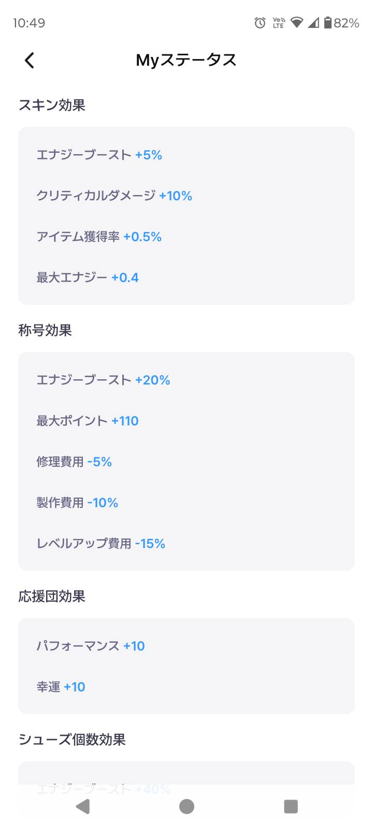Tap the Wi-Fi icon in status bar
The width and height of the screenshot is (373, 828).
pyautogui.click(x=296, y=23)
